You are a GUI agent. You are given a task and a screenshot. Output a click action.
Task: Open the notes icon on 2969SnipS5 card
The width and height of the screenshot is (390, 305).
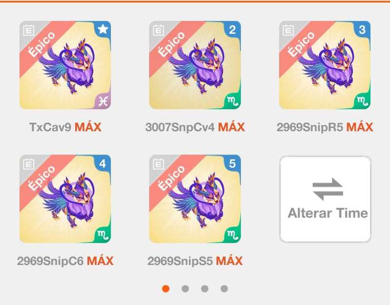(x=158, y=164)
